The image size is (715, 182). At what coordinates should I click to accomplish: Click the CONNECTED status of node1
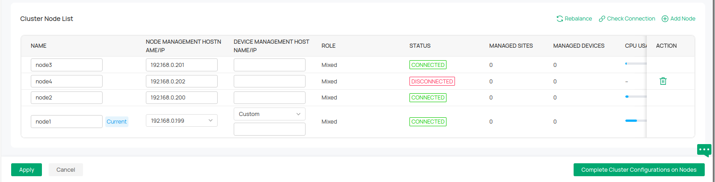click(x=428, y=122)
